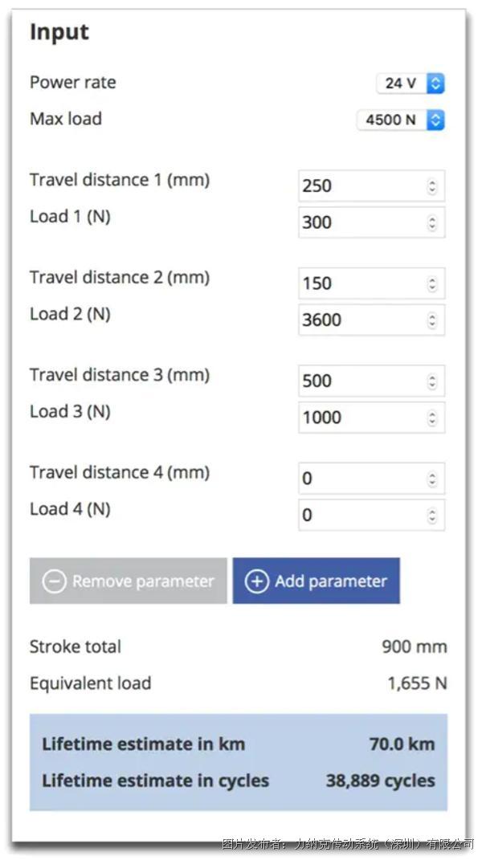Image resolution: width=482 pixels, height=860 pixels.
Task: Click the minus icon on Remove parameter
Action: [x=54, y=581]
